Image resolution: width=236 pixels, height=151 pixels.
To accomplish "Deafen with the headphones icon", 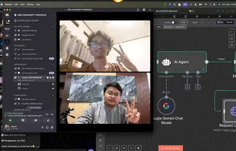I will tap(47, 127).
